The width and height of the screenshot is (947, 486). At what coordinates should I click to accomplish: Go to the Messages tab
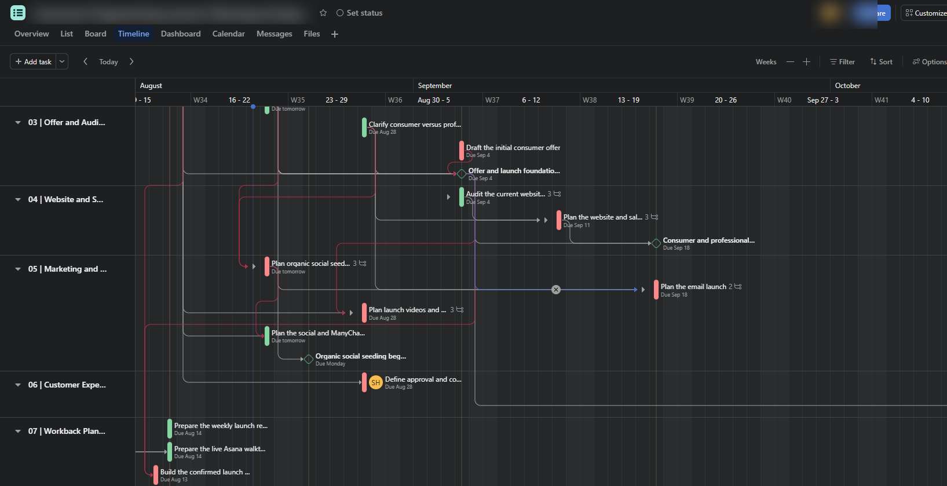coord(275,34)
